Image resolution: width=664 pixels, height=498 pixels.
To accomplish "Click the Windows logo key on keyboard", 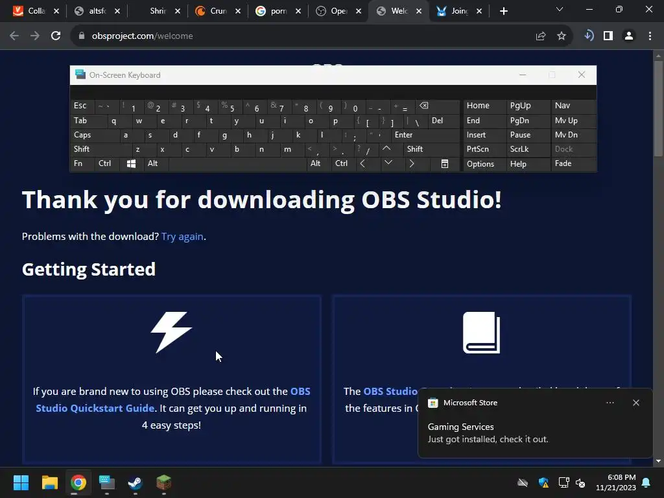I will click(x=131, y=164).
